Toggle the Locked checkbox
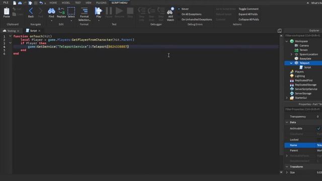 [x=318, y=140]
